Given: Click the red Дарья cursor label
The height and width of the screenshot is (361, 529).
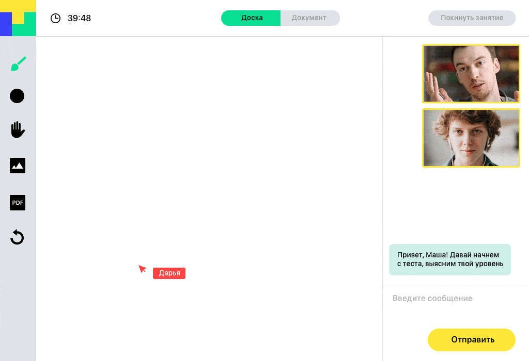Looking at the screenshot, I should 169,273.
